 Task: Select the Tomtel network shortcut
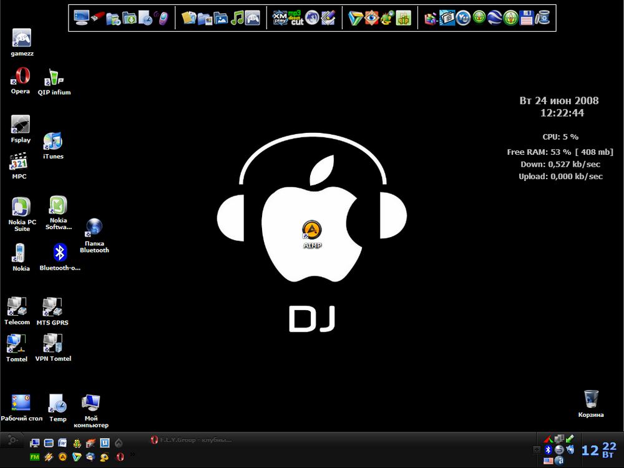pyautogui.click(x=17, y=348)
